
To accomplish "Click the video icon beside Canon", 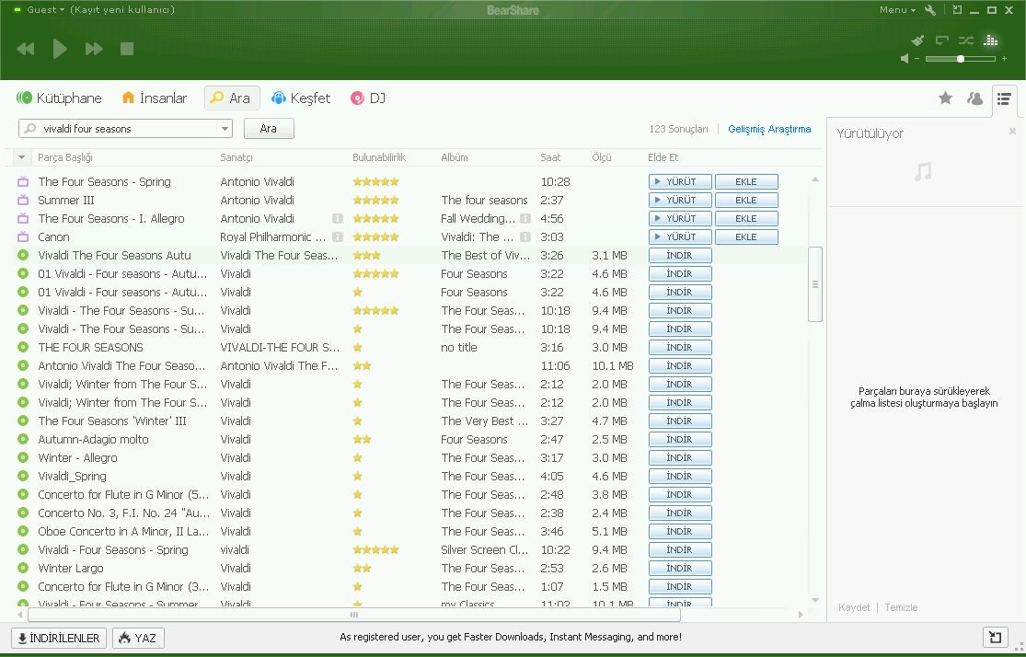I will (x=23, y=236).
